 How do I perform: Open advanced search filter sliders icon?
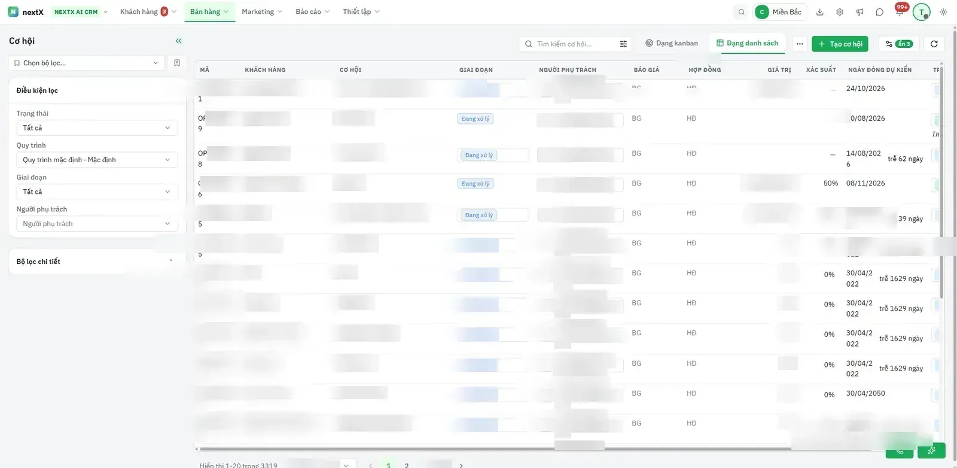click(x=623, y=44)
